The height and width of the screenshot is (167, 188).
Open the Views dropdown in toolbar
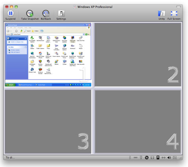[x=42, y=31]
